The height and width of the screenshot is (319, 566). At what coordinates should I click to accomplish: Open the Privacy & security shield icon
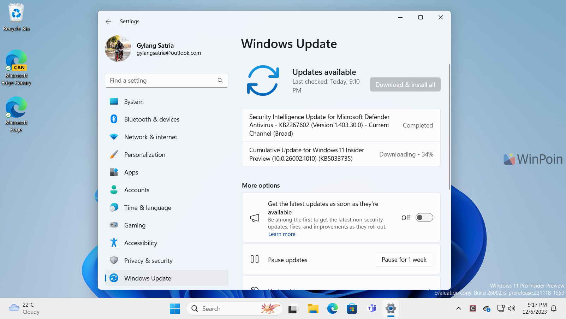click(x=114, y=260)
